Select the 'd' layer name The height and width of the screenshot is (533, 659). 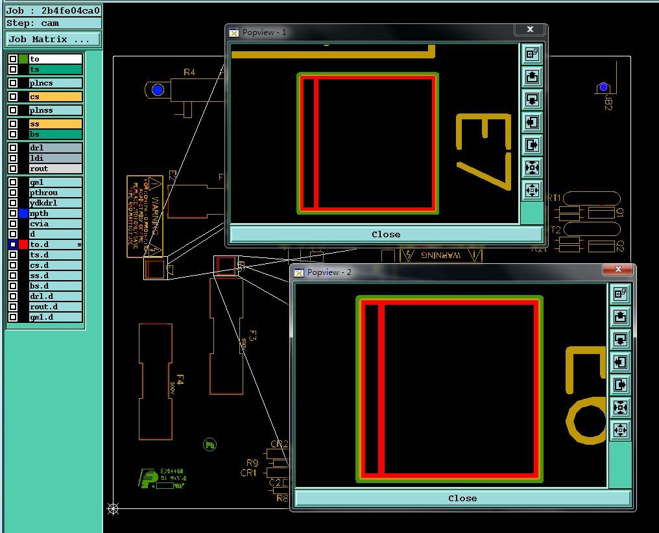56,234
